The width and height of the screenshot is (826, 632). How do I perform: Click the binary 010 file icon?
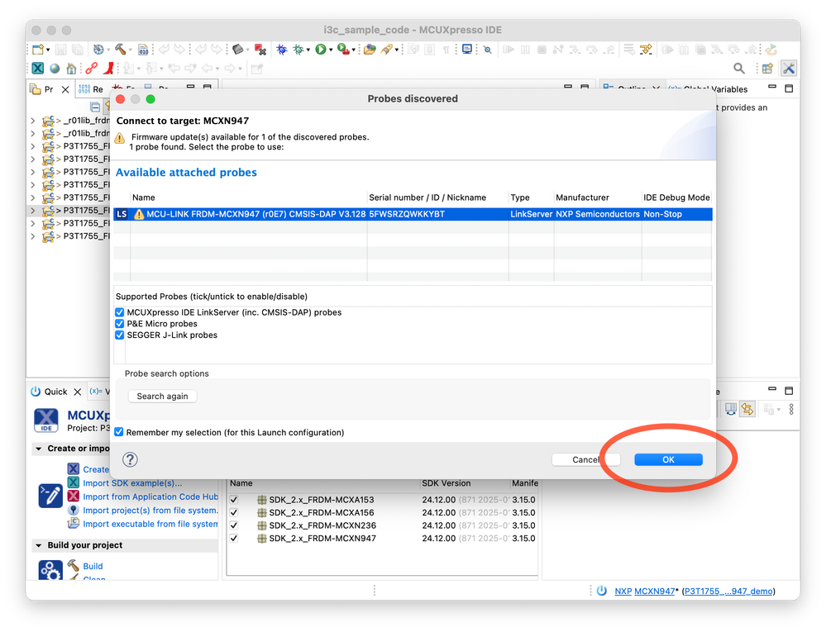point(143,50)
